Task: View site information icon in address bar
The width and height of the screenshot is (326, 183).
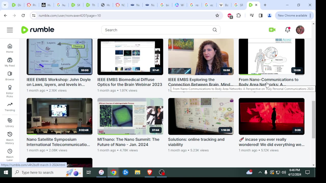Action: (34, 16)
